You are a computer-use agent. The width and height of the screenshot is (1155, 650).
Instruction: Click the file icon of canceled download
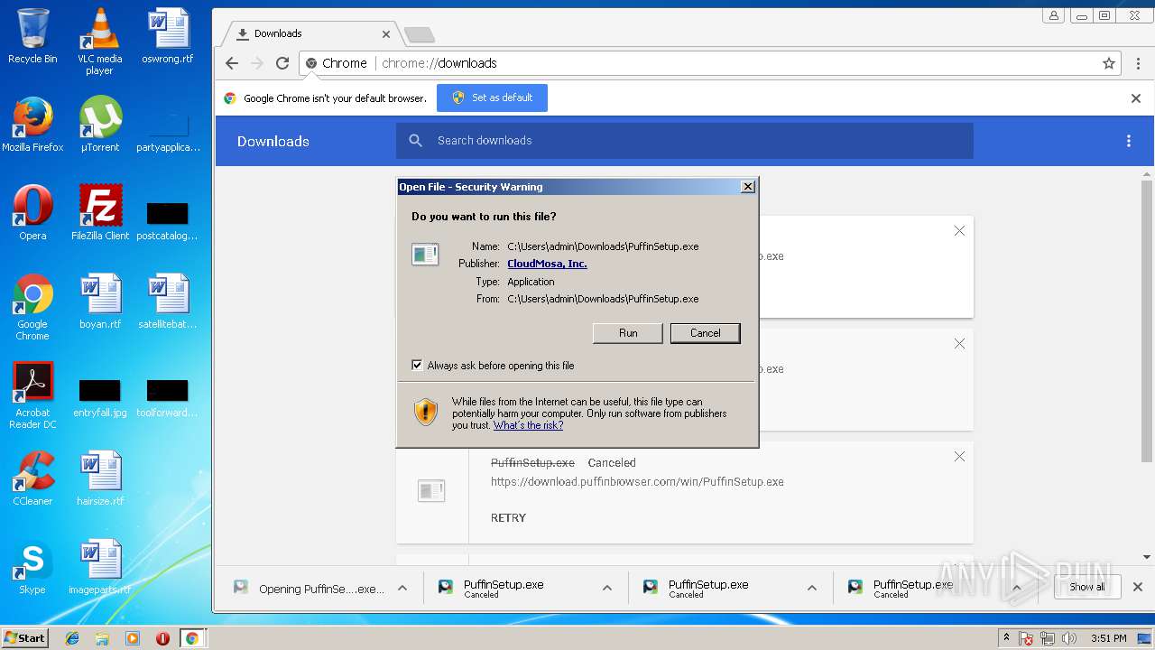click(431, 491)
